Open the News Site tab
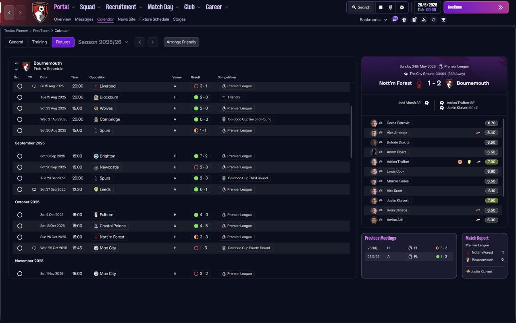The width and height of the screenshot is (516, 323). coord(127,19)
